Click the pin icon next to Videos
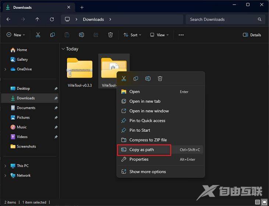 56,137
